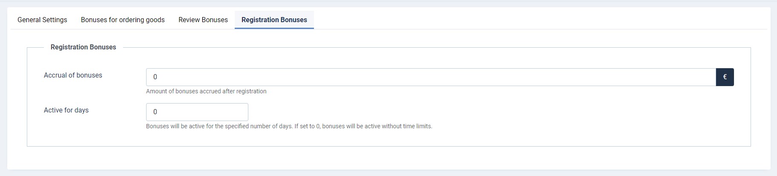Click the "Active for days" field label
Image resolution: width=777 pixels, height=176 pixels.
[x=66, y=110]
